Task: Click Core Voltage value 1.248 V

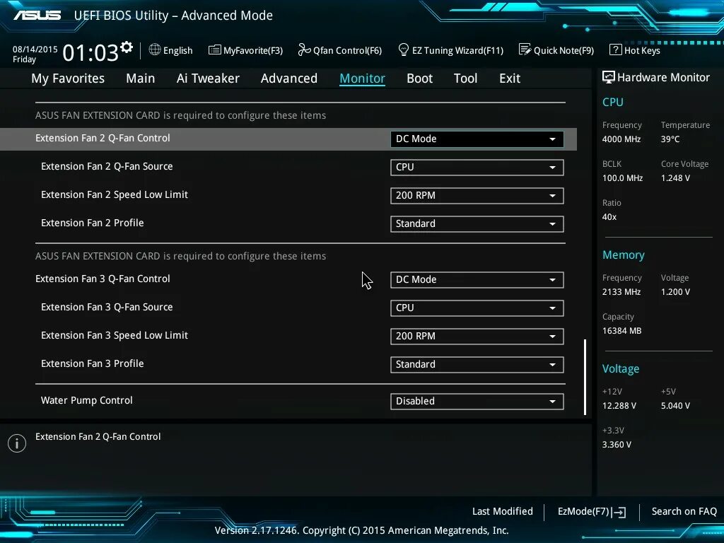Action: [675, 177]
